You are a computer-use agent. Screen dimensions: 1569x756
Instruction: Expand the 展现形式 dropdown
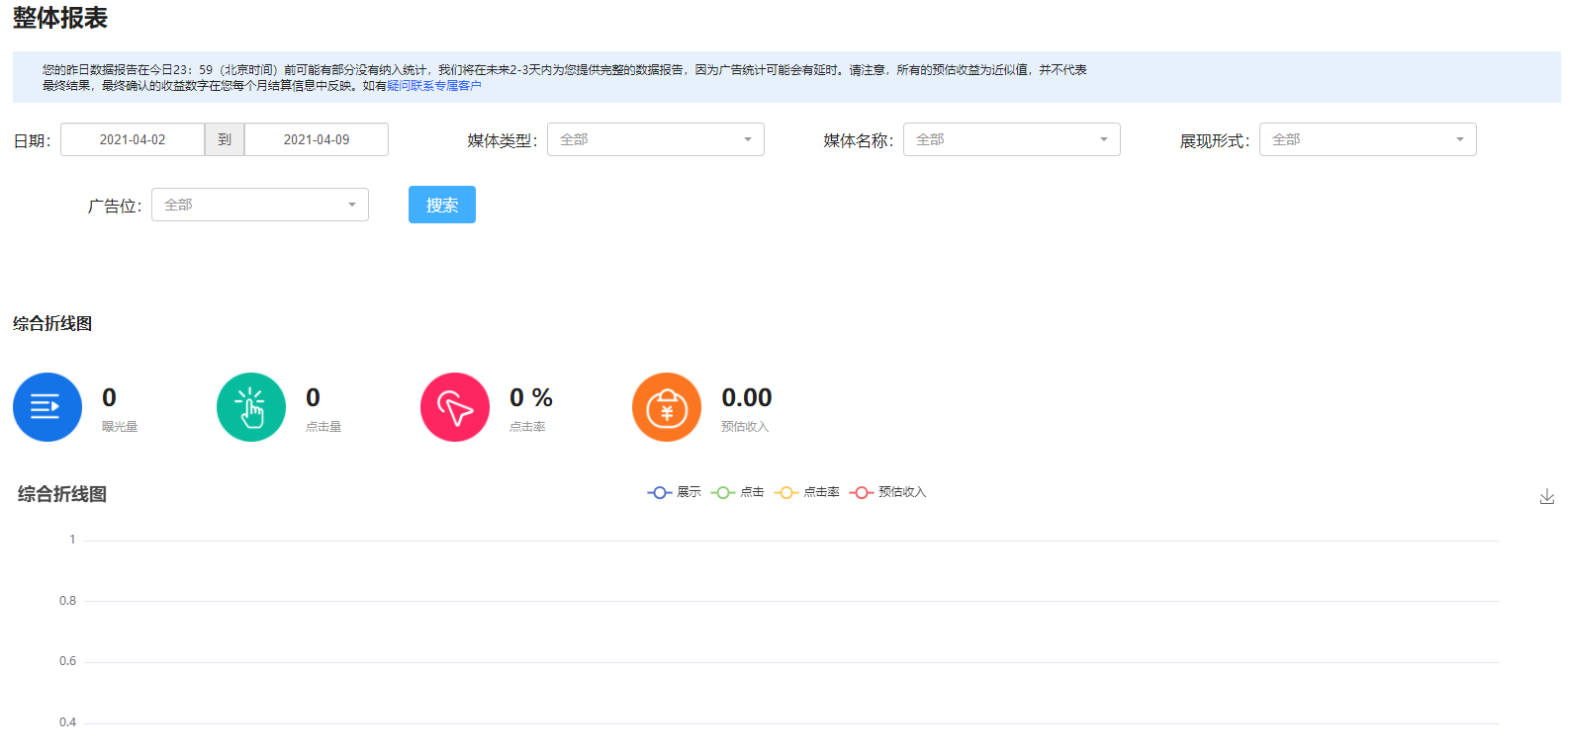1367,139
